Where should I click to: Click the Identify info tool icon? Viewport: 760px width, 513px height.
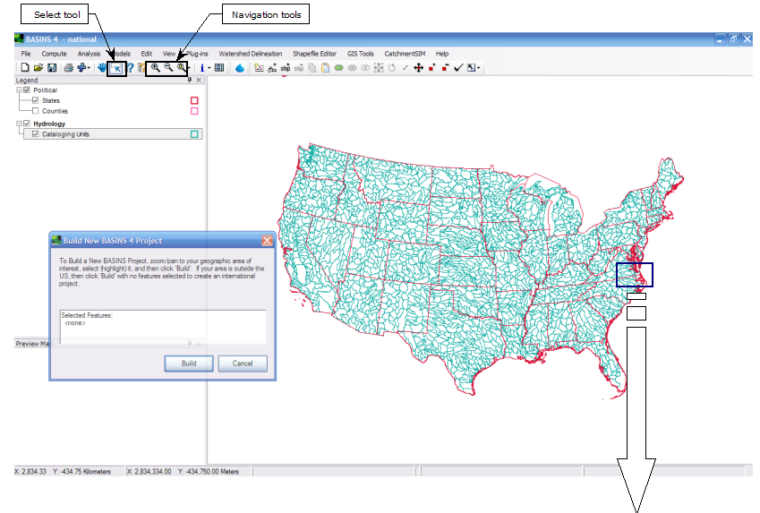click(x=202, y=68)
